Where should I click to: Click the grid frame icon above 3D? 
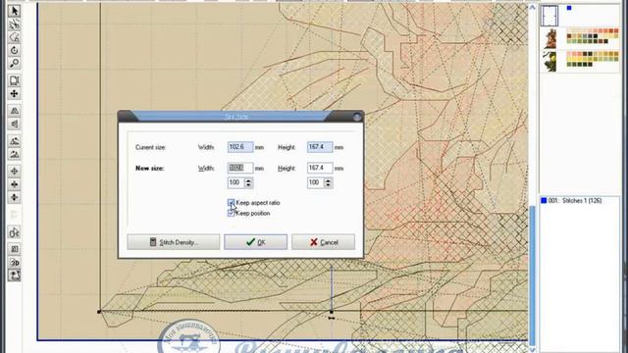click(14, 249)
